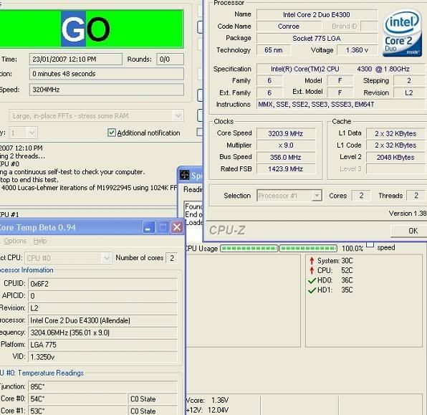Toggle the SpeedFan fan speed checkbox

point(370,244)
